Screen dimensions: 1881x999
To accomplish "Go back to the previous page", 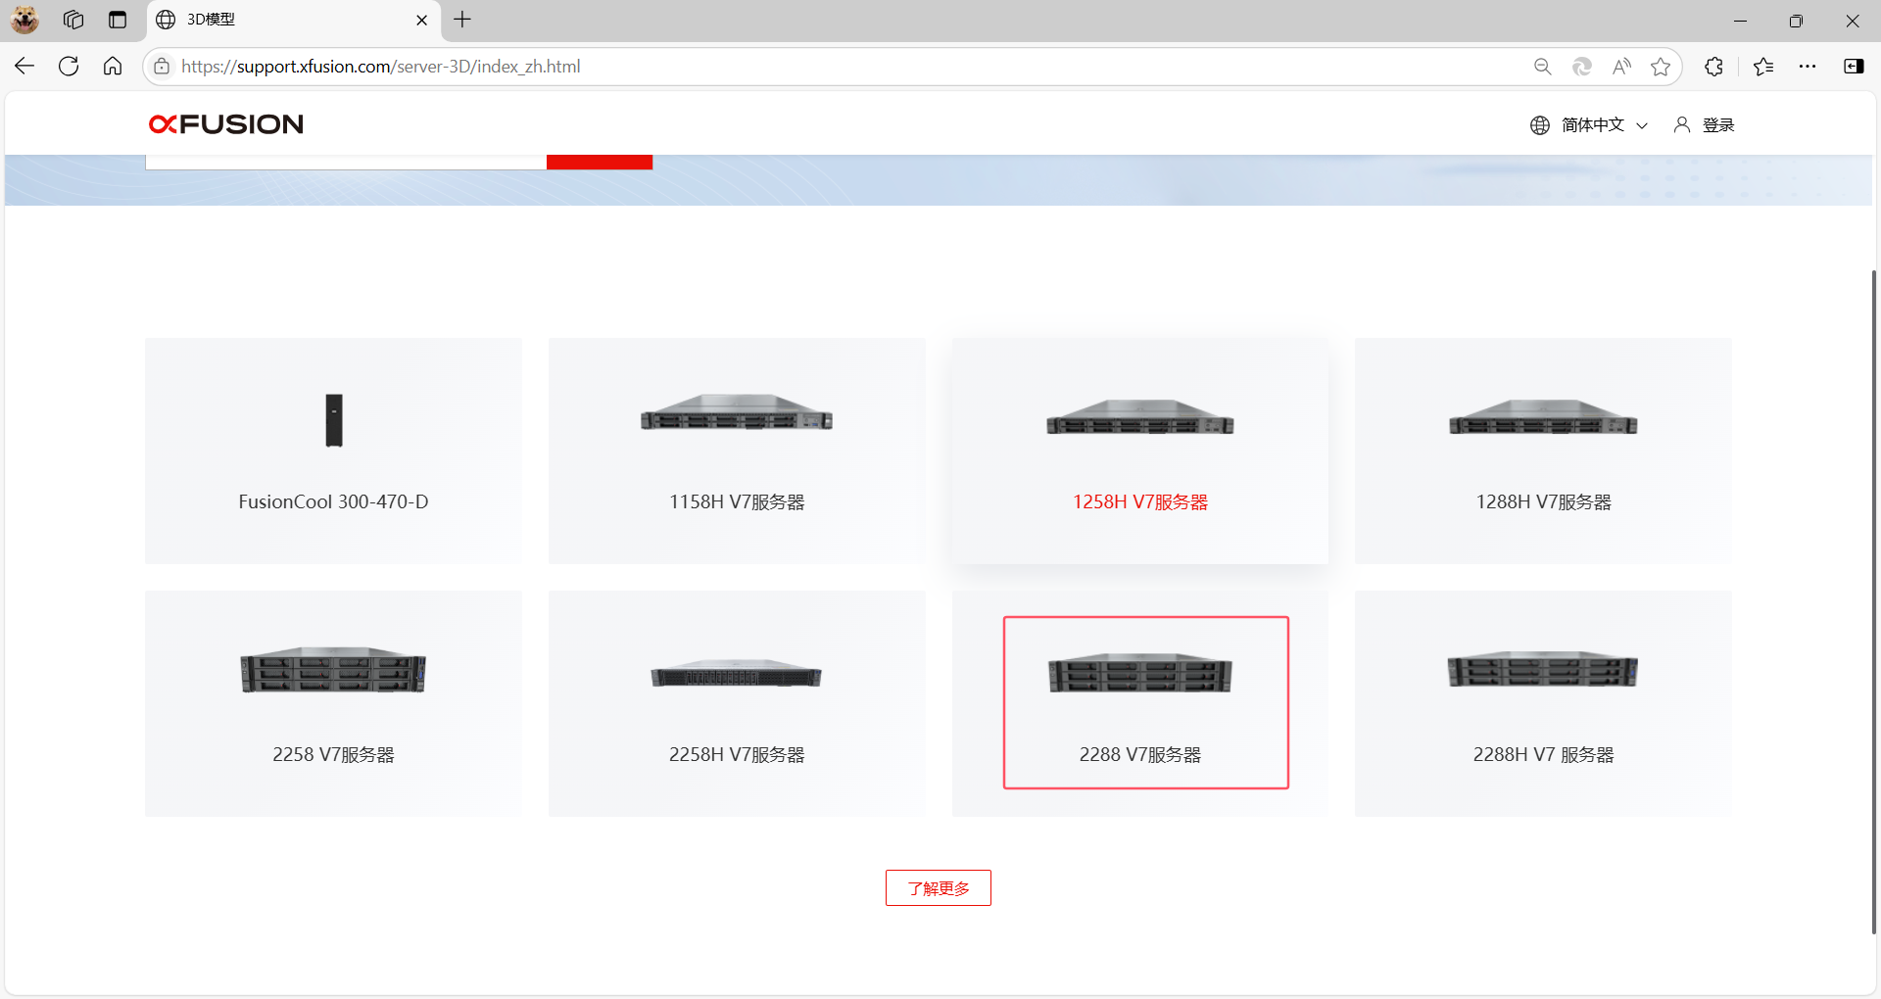I will pyautogui.click(x=24, y=67).
